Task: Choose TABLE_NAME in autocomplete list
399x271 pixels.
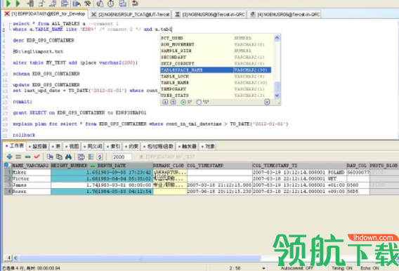Action: 216,83
